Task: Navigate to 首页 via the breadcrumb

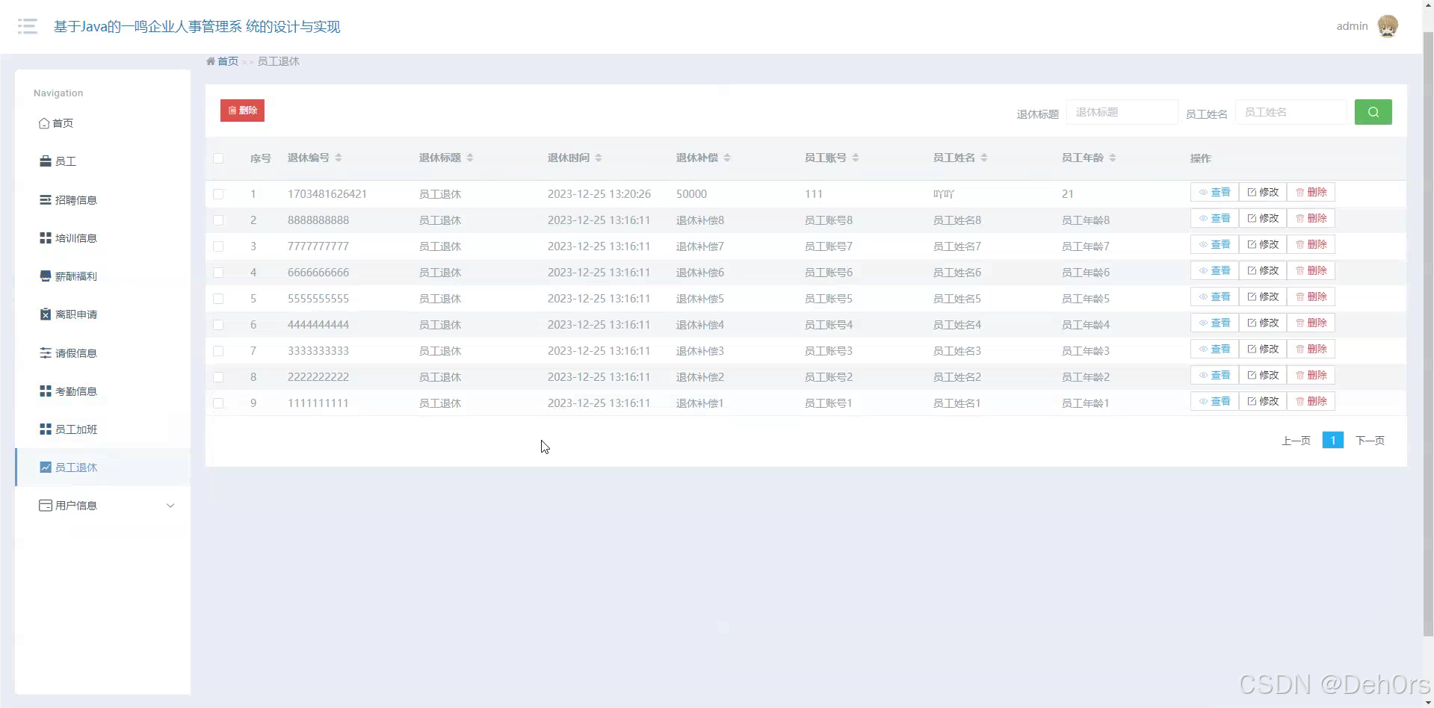Action: pos(226,61)
